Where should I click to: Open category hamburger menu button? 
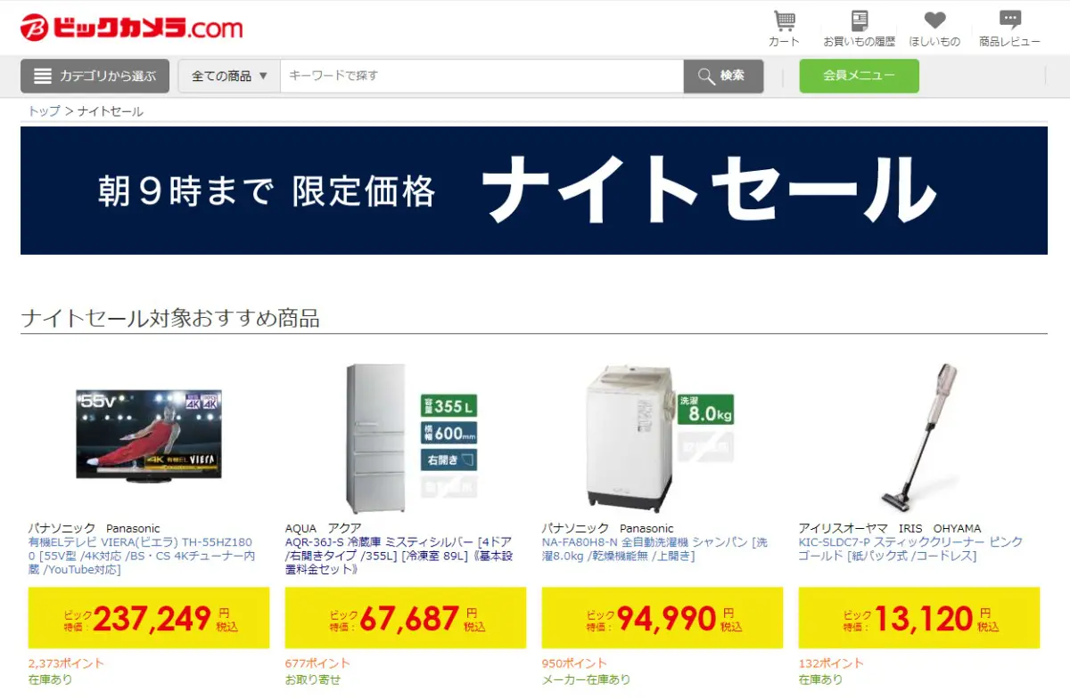pos(95,76)
